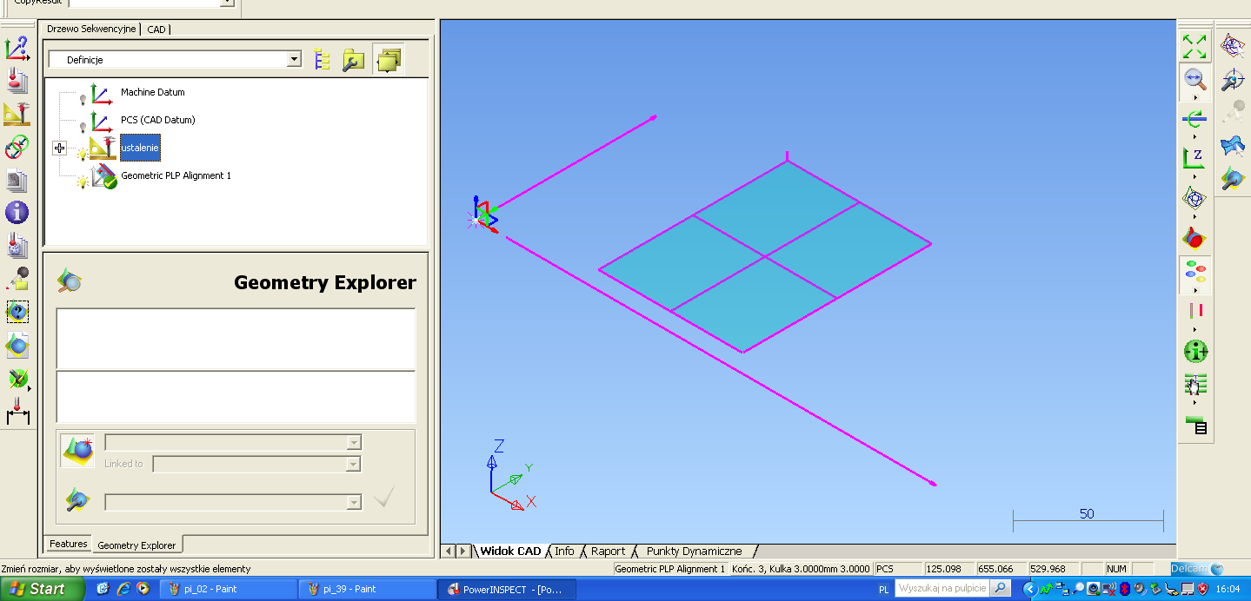Click the Geometry Explorer magnifier icon
This screenshot has width=1251, height=601.
tap(70, 281)
